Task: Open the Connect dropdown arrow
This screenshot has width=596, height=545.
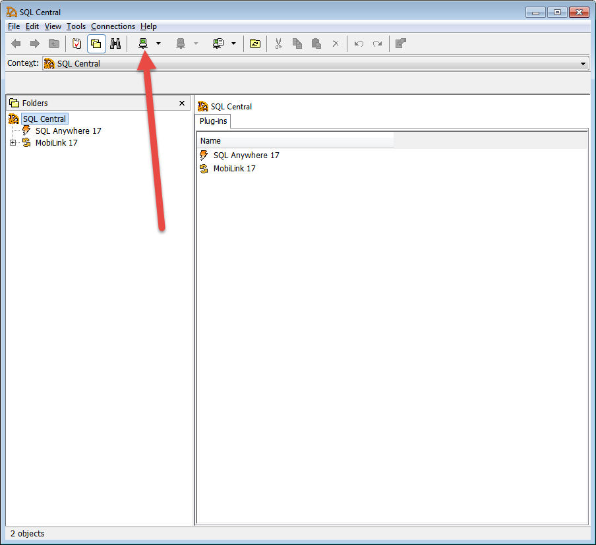Action: coord(158,43)
